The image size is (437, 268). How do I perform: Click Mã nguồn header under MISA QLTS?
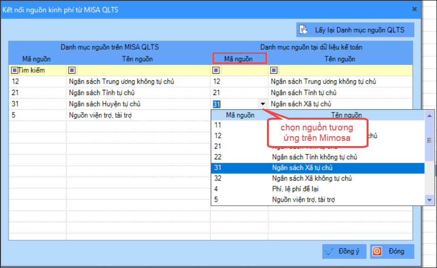tap(36, 59)
